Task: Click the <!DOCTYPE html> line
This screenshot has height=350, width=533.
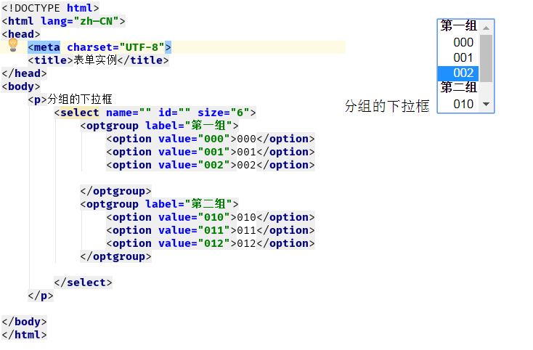Action: (50, 8)
